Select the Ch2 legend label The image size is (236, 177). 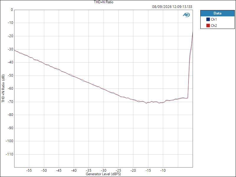tap(214, 26)
